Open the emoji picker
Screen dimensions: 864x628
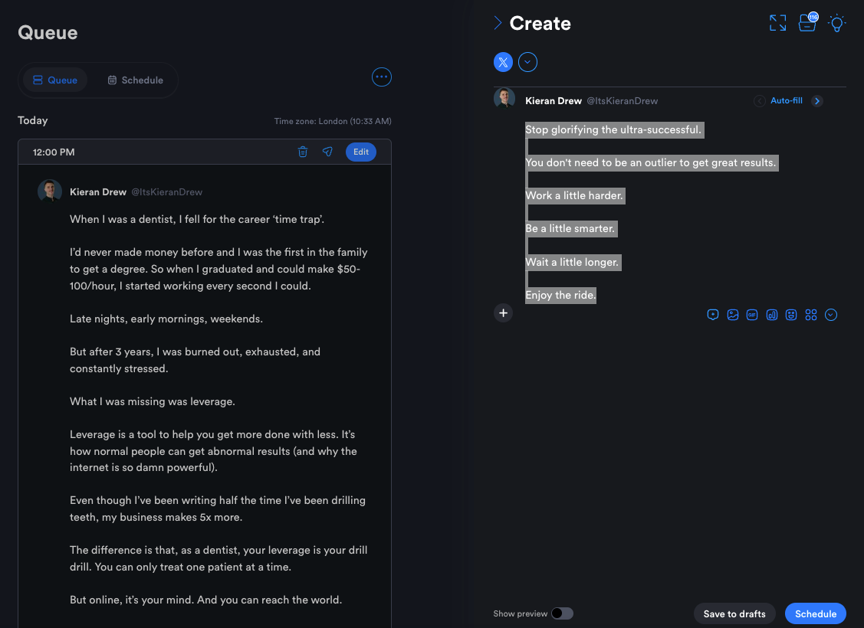[791, 315]
